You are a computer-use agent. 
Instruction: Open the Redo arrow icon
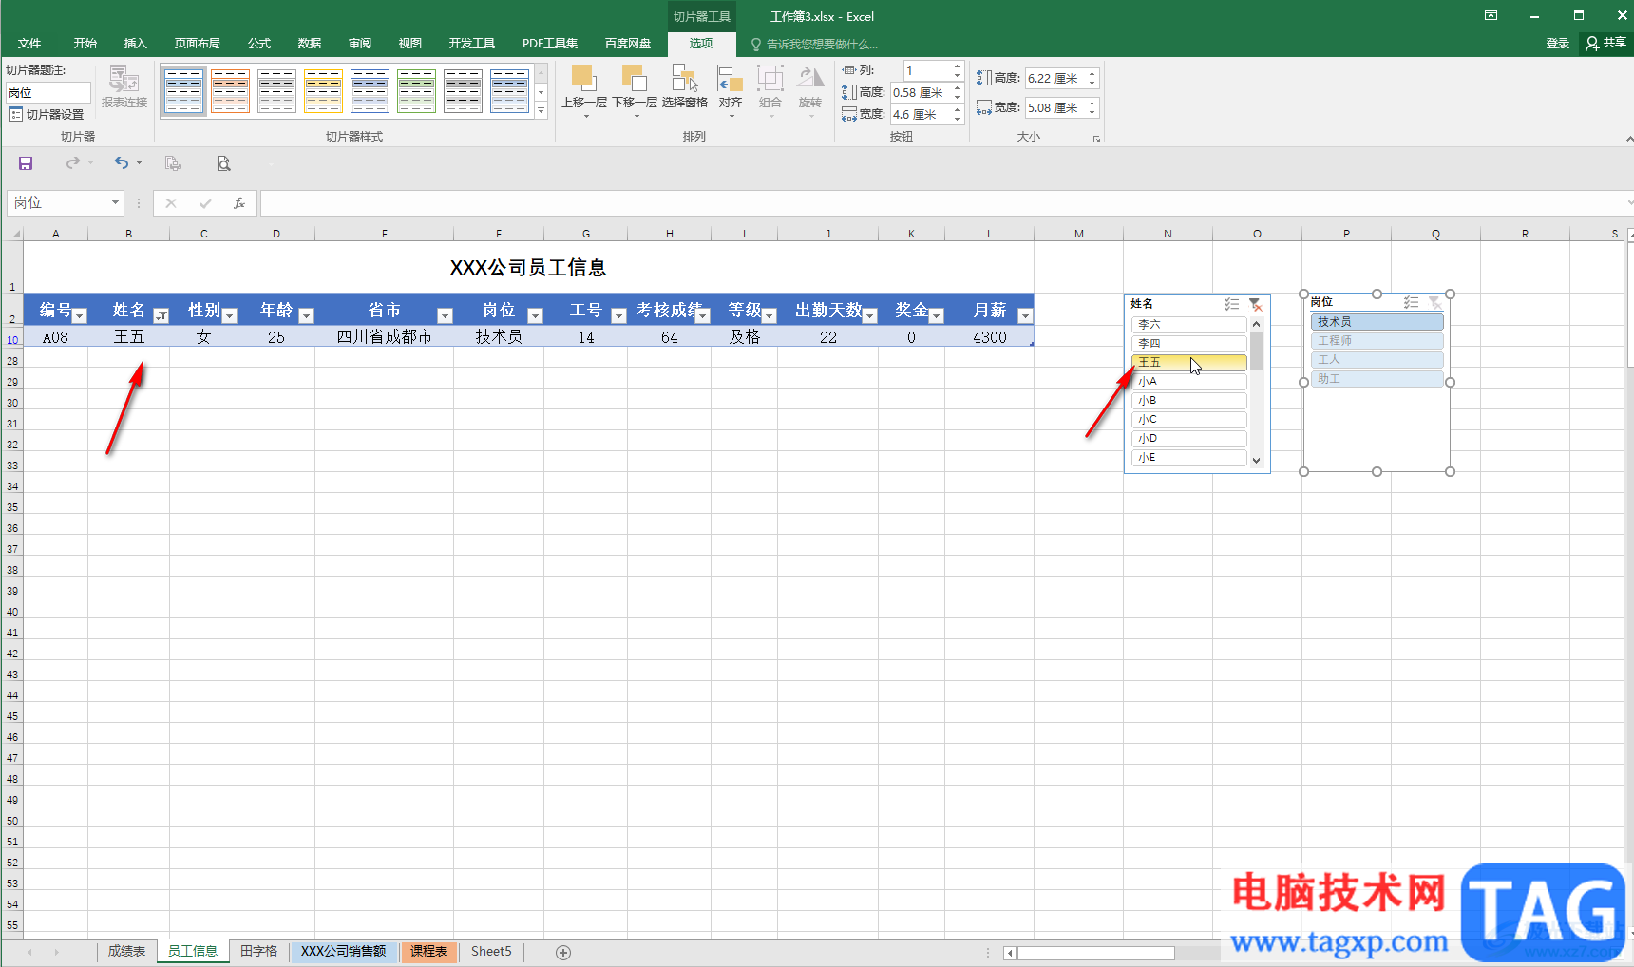tap(72, 163)
